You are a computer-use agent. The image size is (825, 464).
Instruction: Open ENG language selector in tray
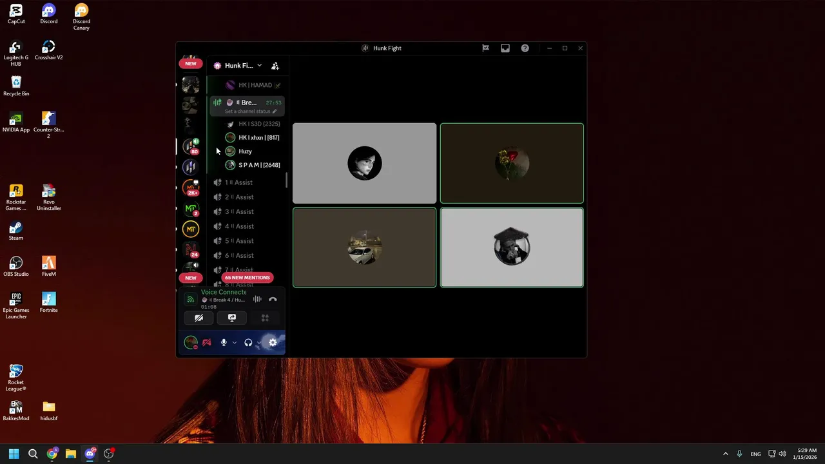[755, 454]
